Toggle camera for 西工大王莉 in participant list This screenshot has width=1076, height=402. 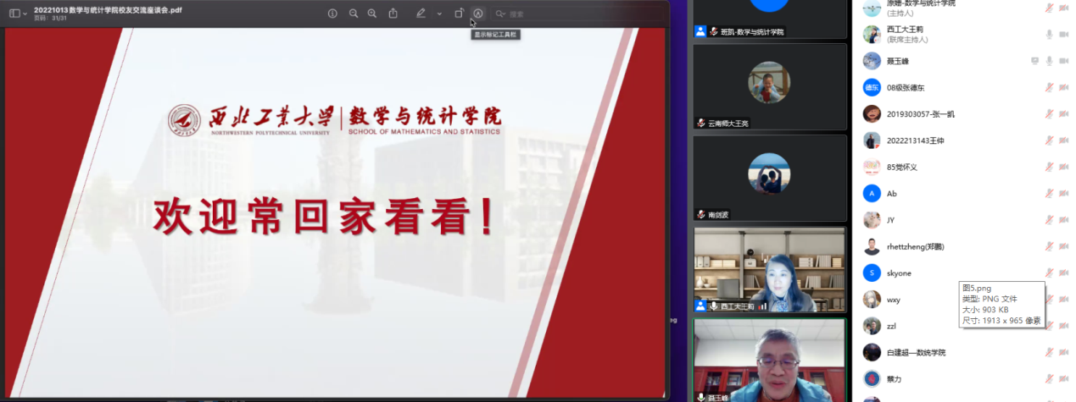coord(1063,34)
